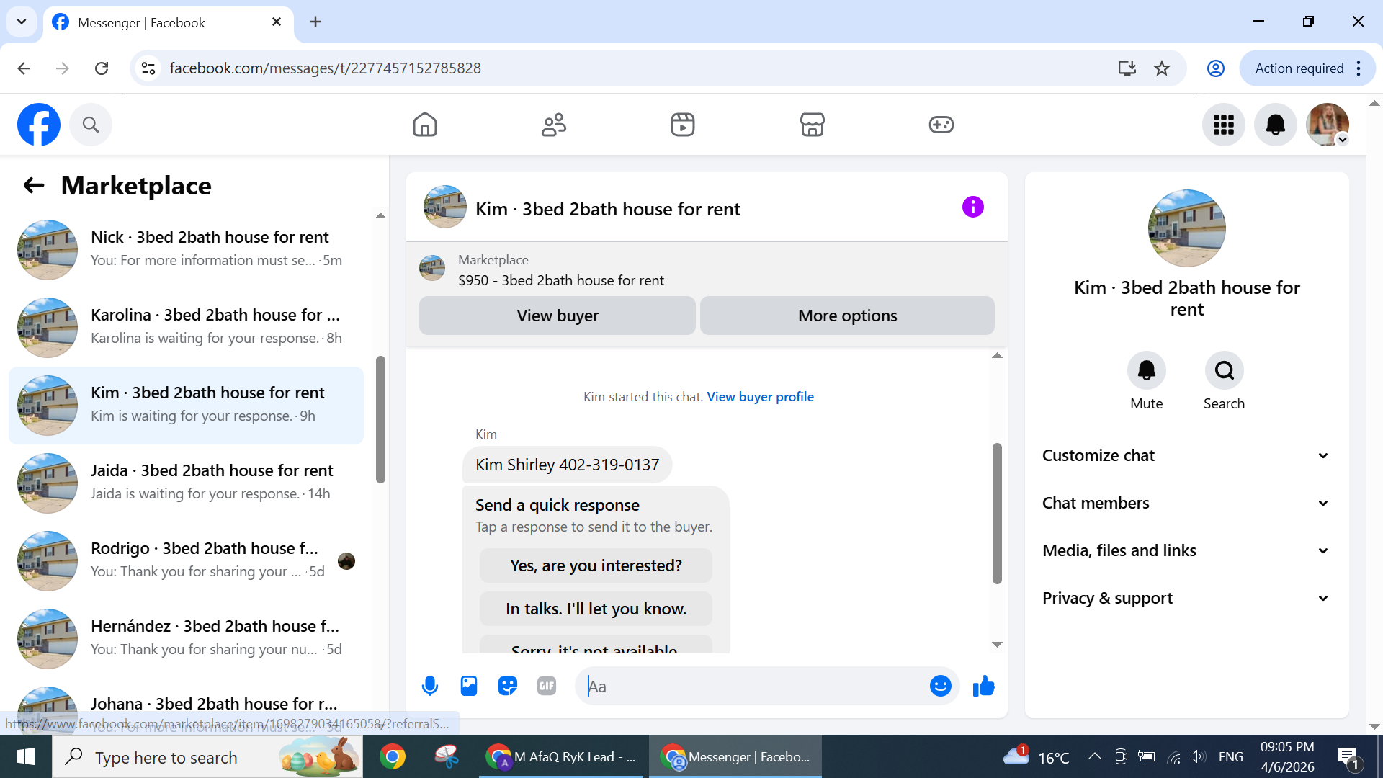Open Rodrigo's conversation
Viewport: 1383px width, 778px height.
click(187, 560)
